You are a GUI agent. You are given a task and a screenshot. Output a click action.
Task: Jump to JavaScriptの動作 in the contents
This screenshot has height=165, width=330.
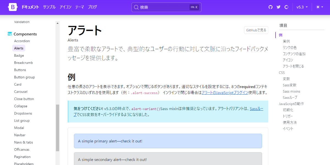[x=291, y=104]
